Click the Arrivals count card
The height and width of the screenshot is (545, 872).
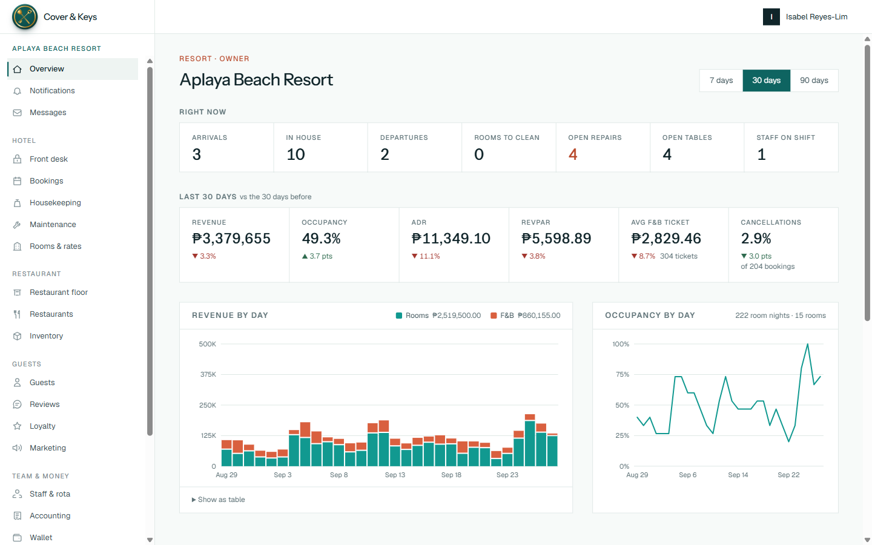click(226, 148)
